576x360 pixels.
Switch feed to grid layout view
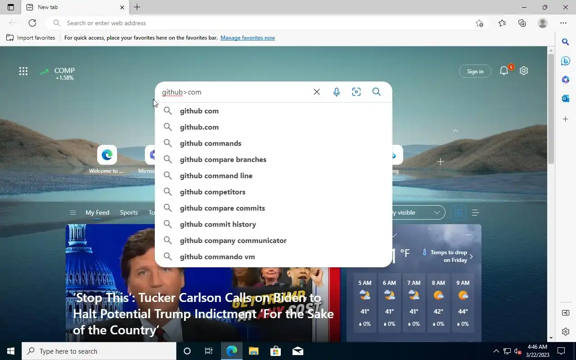tap(458, 212)
